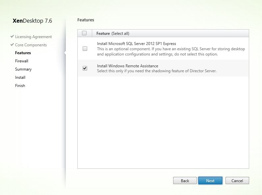
Task: Select the Features step in sidebar
Action: 23,53
